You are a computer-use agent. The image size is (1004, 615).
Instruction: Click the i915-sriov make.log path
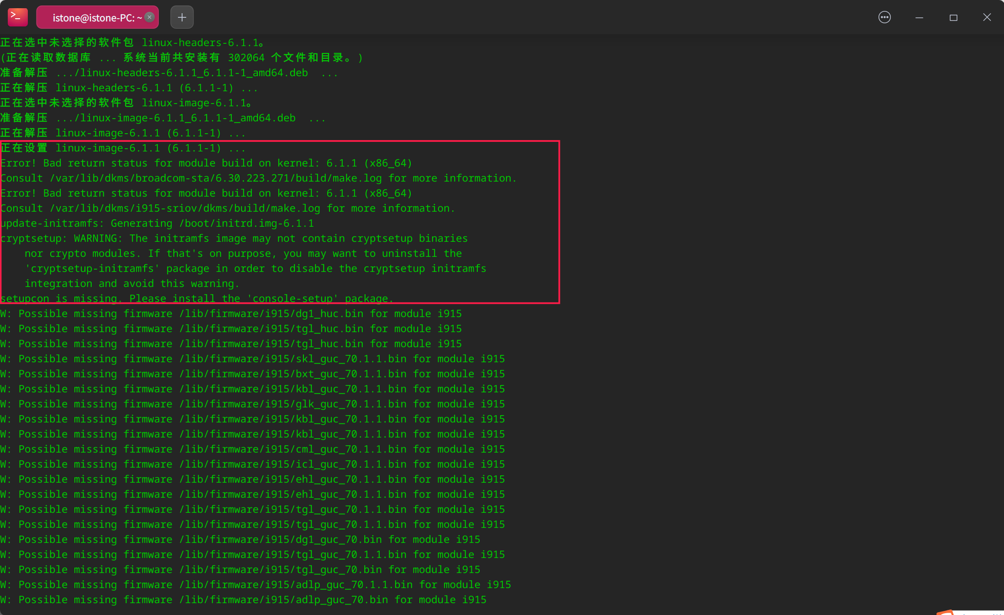(x=185, y=208)
